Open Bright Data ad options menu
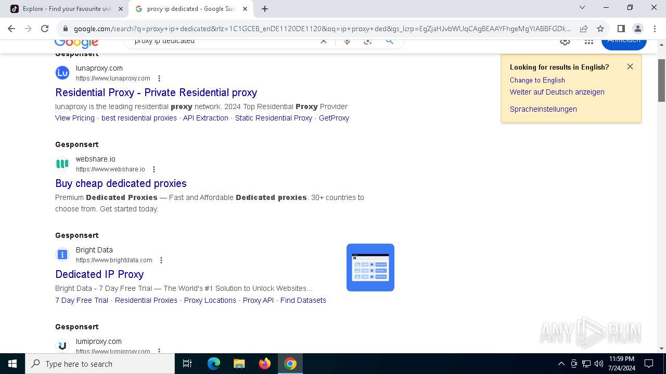Viewport: 666px width, 374px height. point(161,260)
